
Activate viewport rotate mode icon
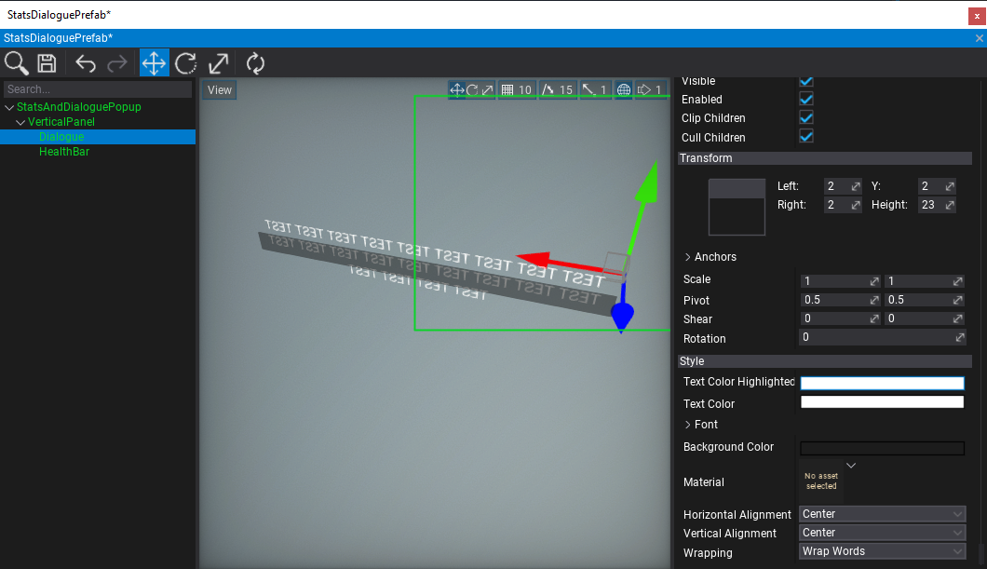(472, 90)
